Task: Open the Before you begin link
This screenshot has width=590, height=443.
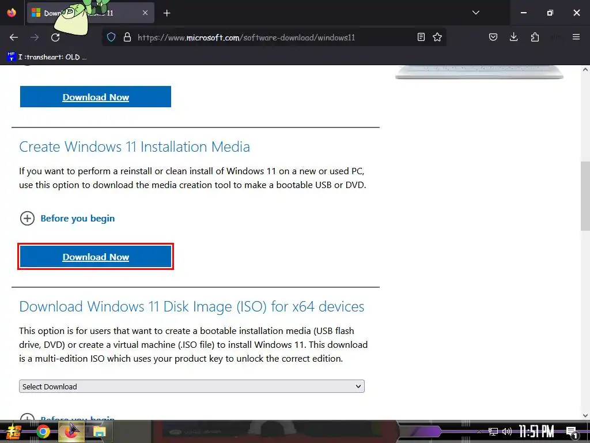Action: [x=78, y=219]
